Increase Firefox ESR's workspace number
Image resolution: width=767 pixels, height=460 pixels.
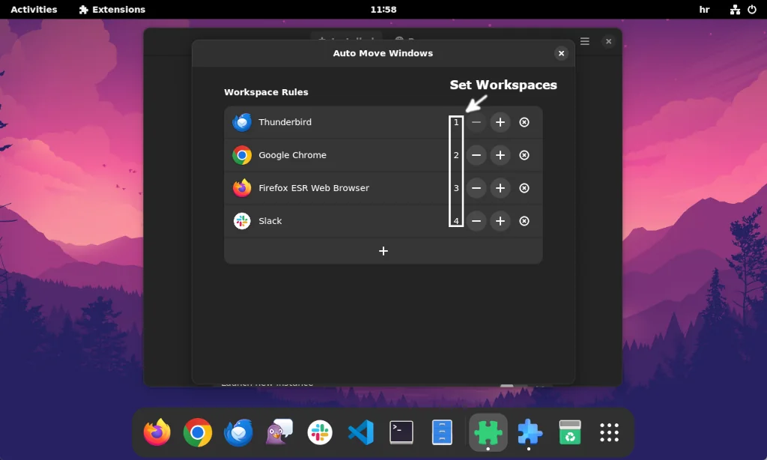tap(500, 188)
